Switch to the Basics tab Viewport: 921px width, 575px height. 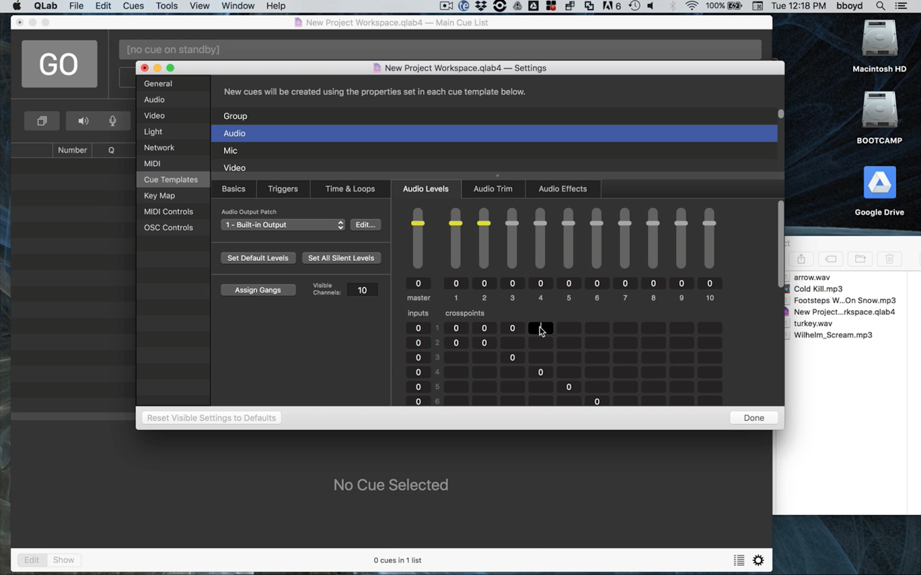point(234,189)
